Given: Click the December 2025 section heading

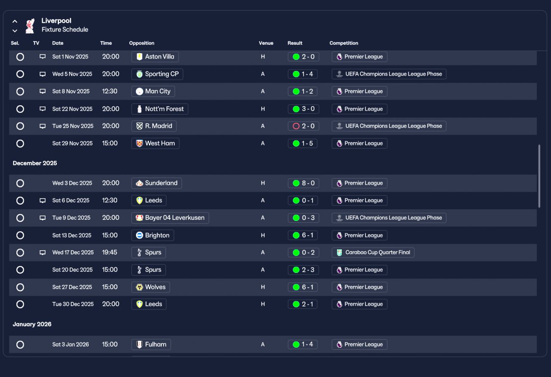Looking at the screenshot, I should (x=35, y=163).
